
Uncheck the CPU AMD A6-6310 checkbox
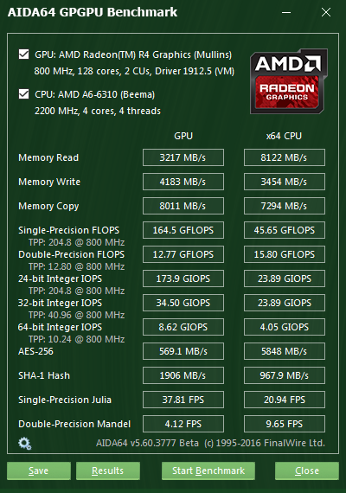24,94
